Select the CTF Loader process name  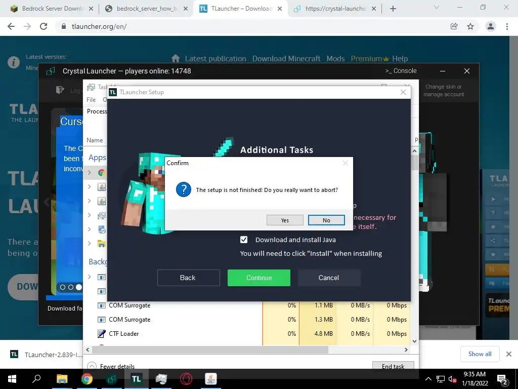[124, 334]
